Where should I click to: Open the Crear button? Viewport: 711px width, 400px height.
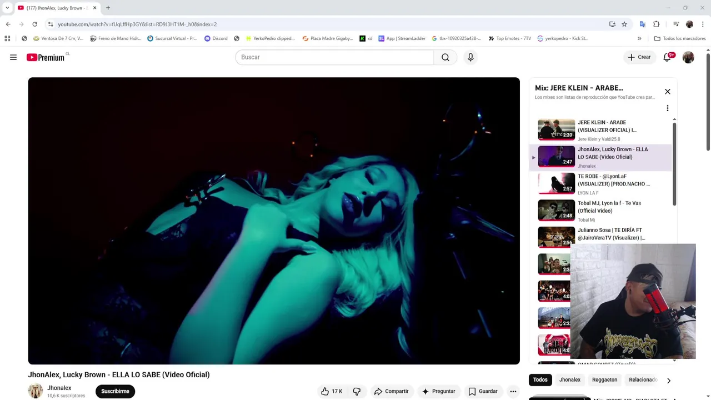639,57
